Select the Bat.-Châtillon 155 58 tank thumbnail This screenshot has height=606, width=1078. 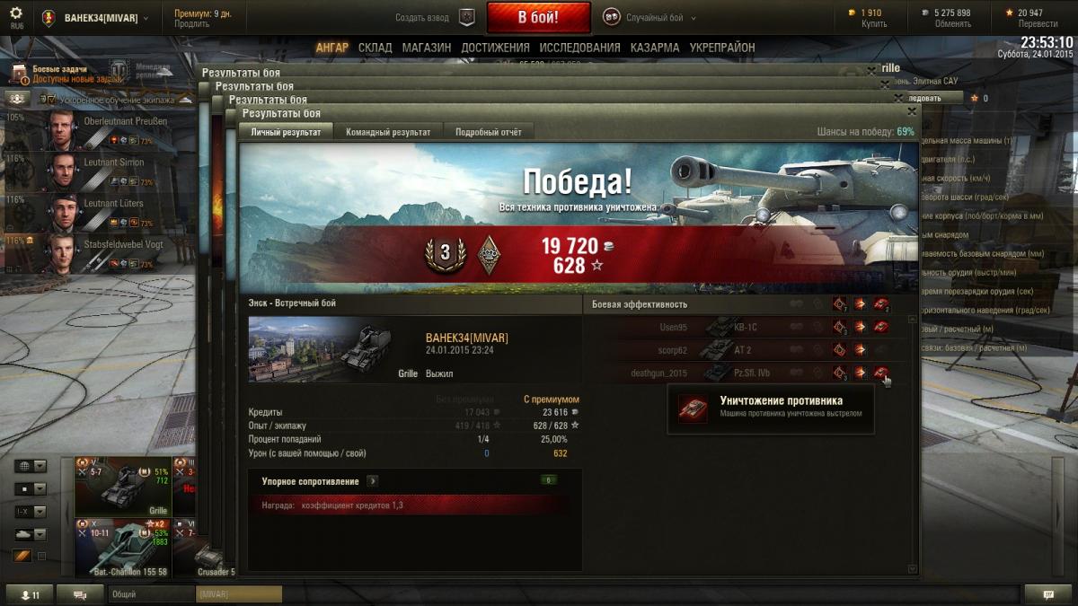[122, 547]
